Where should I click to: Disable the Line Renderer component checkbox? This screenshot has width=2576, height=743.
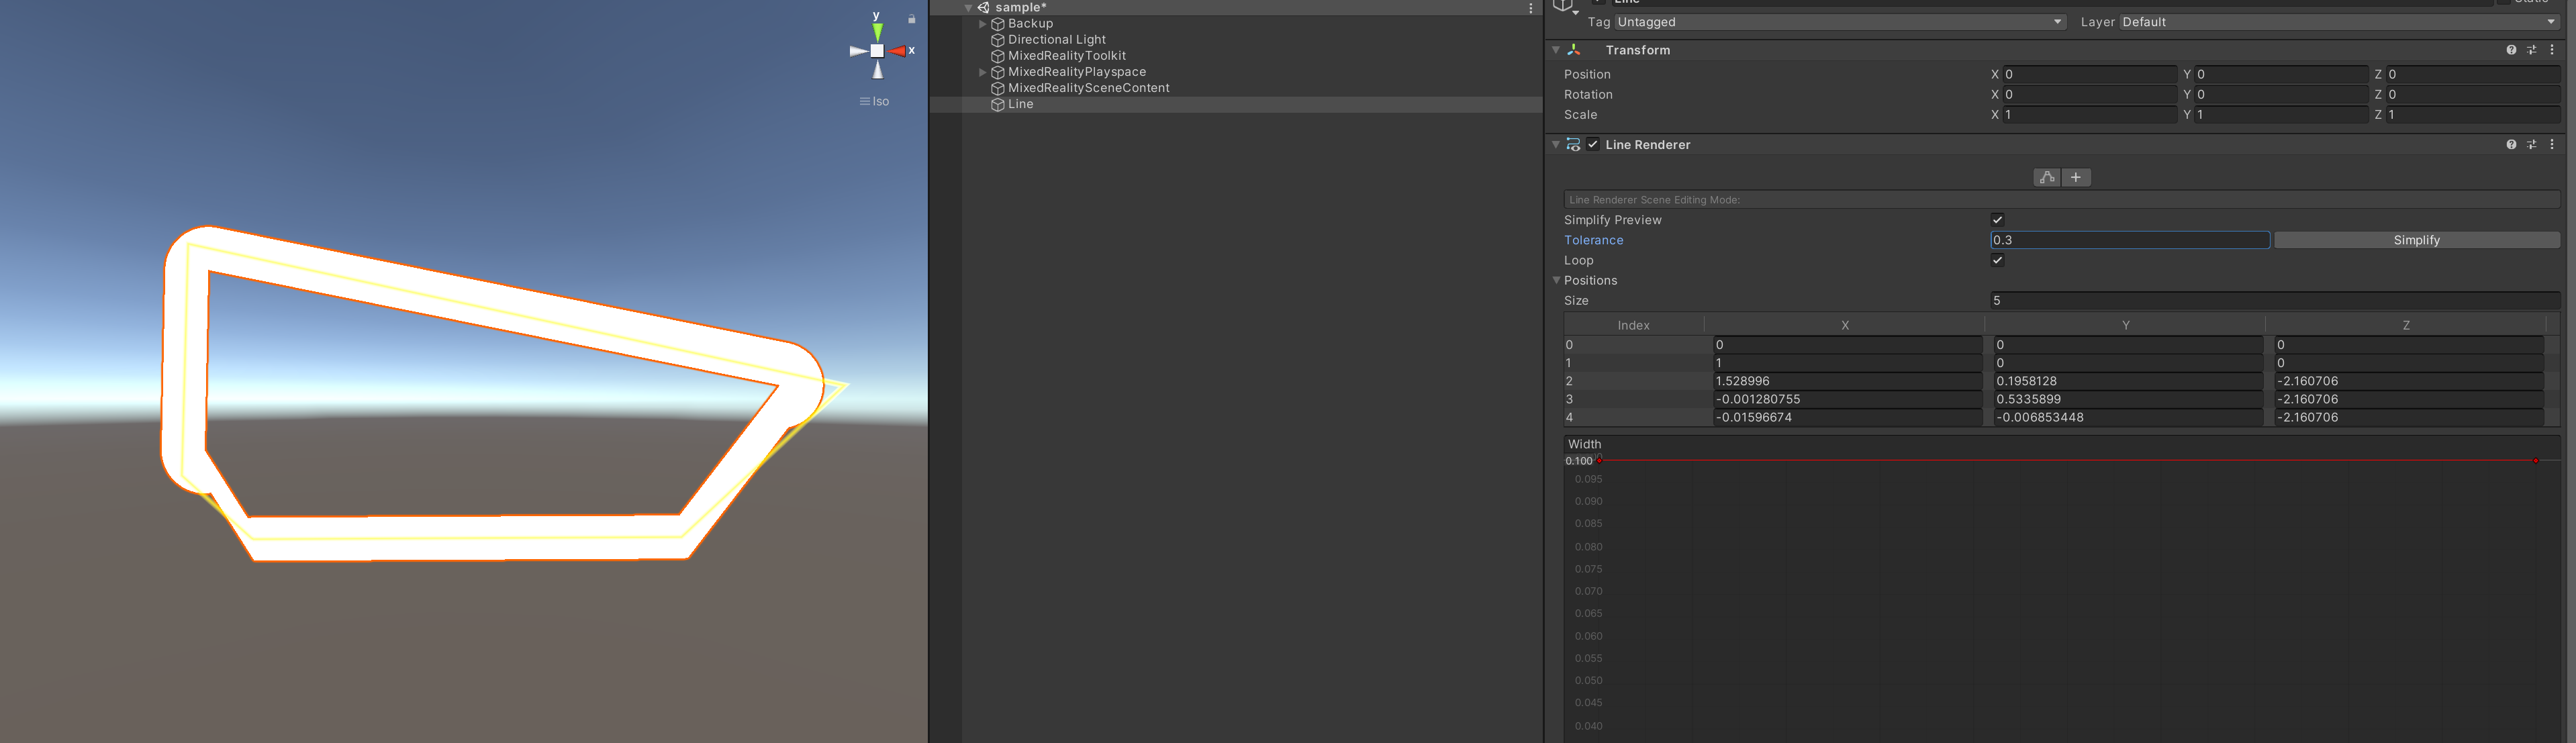[1592, 144]
